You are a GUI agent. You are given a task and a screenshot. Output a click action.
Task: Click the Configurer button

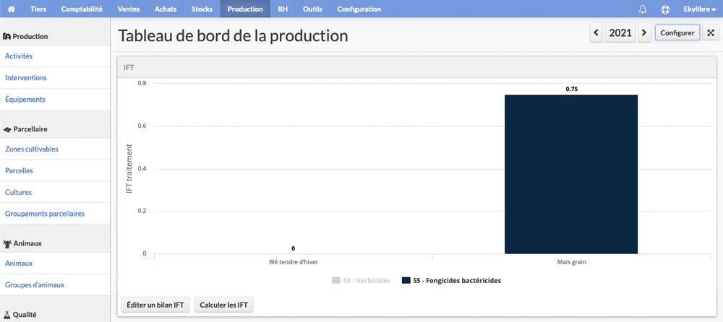click(x=677, y=32)
